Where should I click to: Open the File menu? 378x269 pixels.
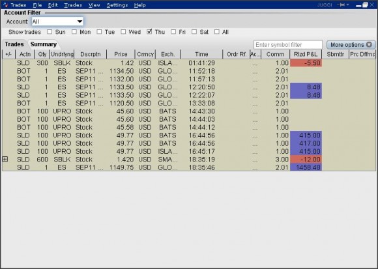(37, 5)
